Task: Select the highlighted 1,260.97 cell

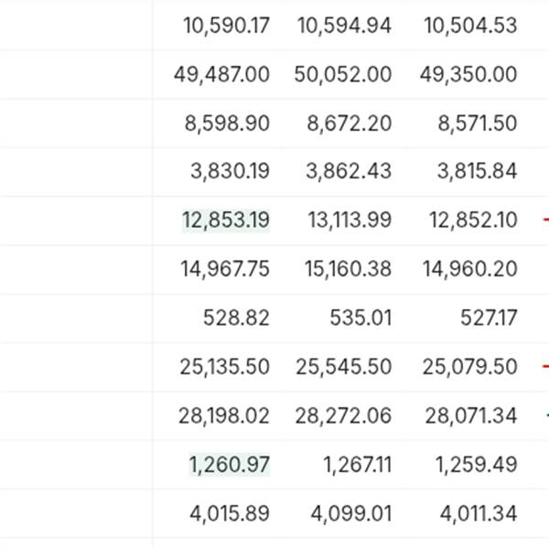Action: click(230, 465)
